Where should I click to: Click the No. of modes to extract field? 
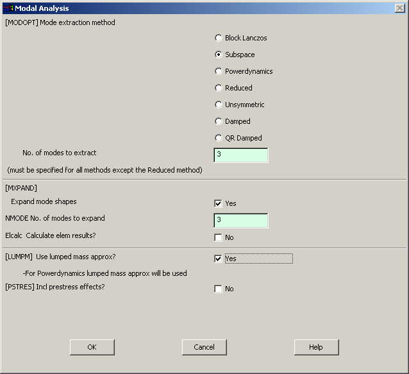click(x=241, y=155)
